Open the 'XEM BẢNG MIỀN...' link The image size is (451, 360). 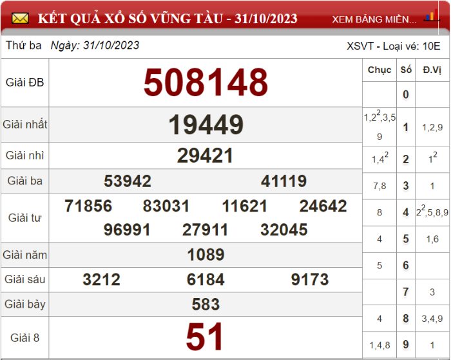pyautogui.click(x=374, y=19)
